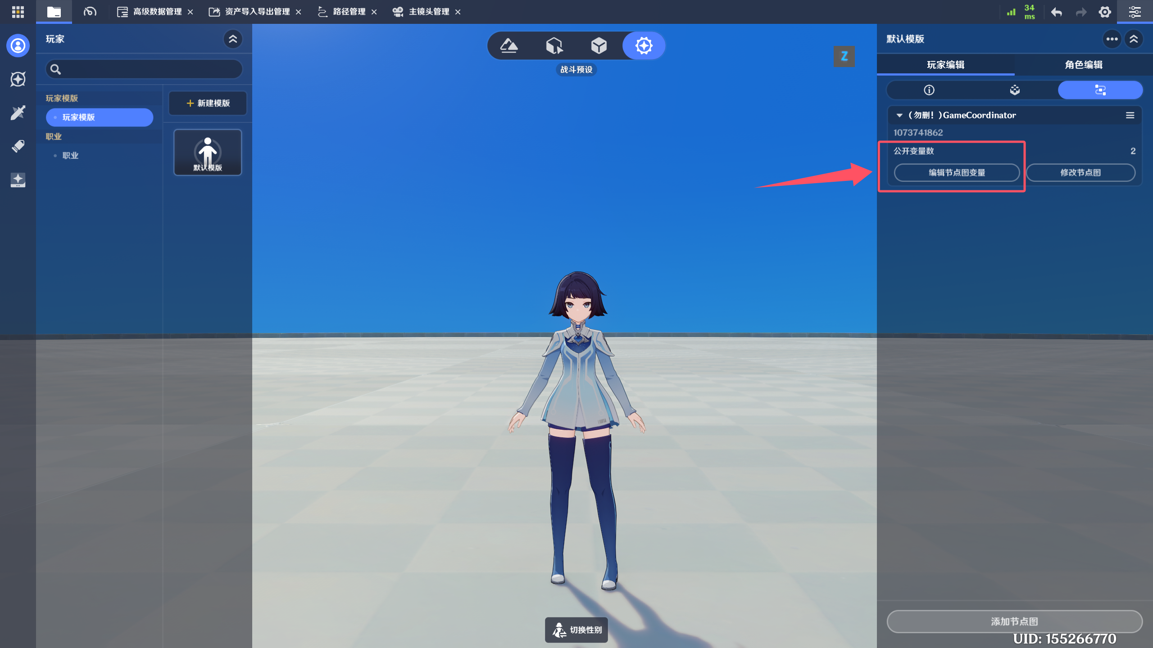Open the tag icon in left sidebar
The height and width of the screenshot is (648, 1153).
tap(18, 146)
